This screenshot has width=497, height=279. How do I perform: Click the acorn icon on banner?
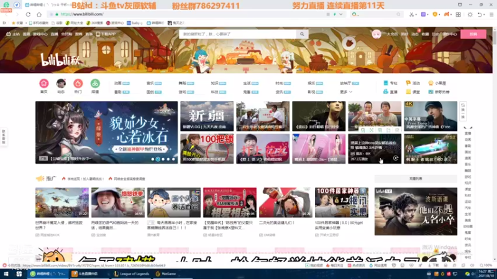point(349,43)
